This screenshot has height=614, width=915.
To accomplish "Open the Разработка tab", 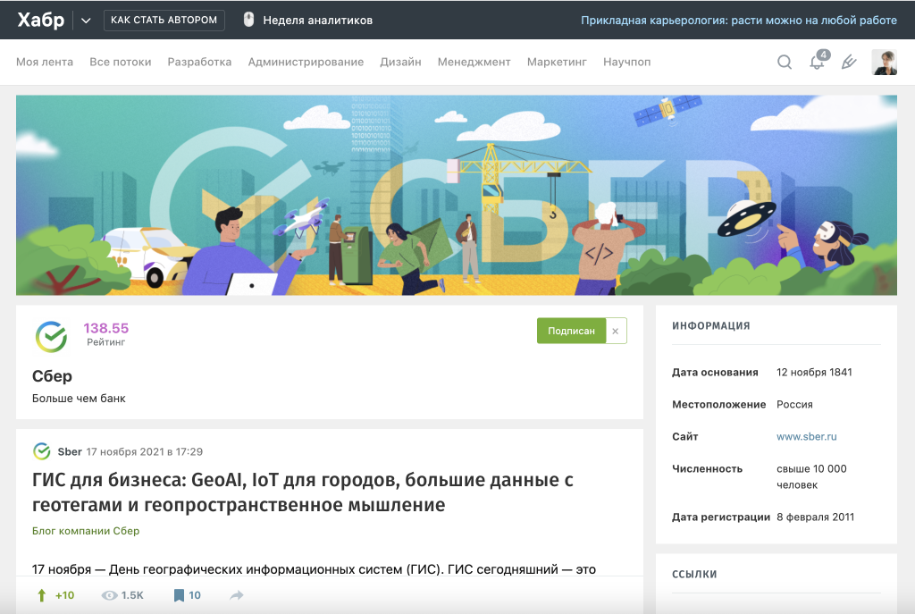I will pyautogui.click(x=199, y=62).
